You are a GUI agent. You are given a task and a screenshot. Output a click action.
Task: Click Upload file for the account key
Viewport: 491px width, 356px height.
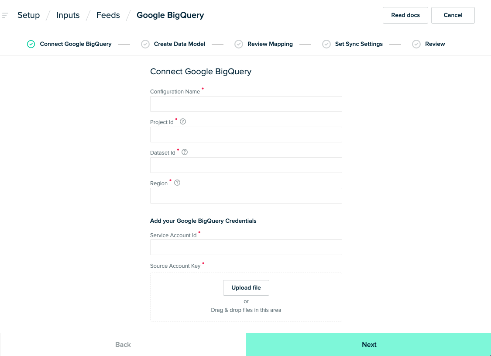pos(246,288)
